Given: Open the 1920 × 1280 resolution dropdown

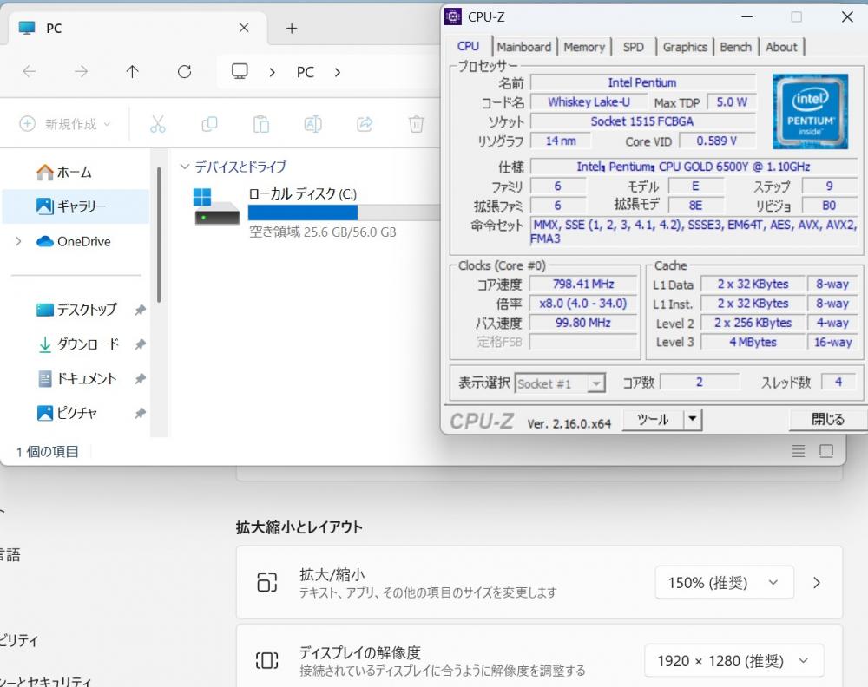Looking at the screenshot, I should pos(733,661).
